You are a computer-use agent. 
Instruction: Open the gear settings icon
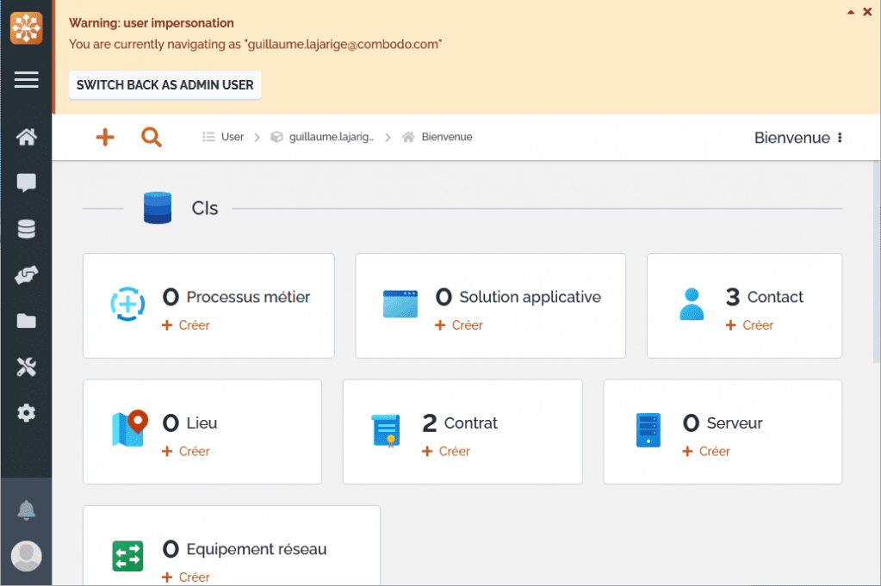(x=26, y=413)
